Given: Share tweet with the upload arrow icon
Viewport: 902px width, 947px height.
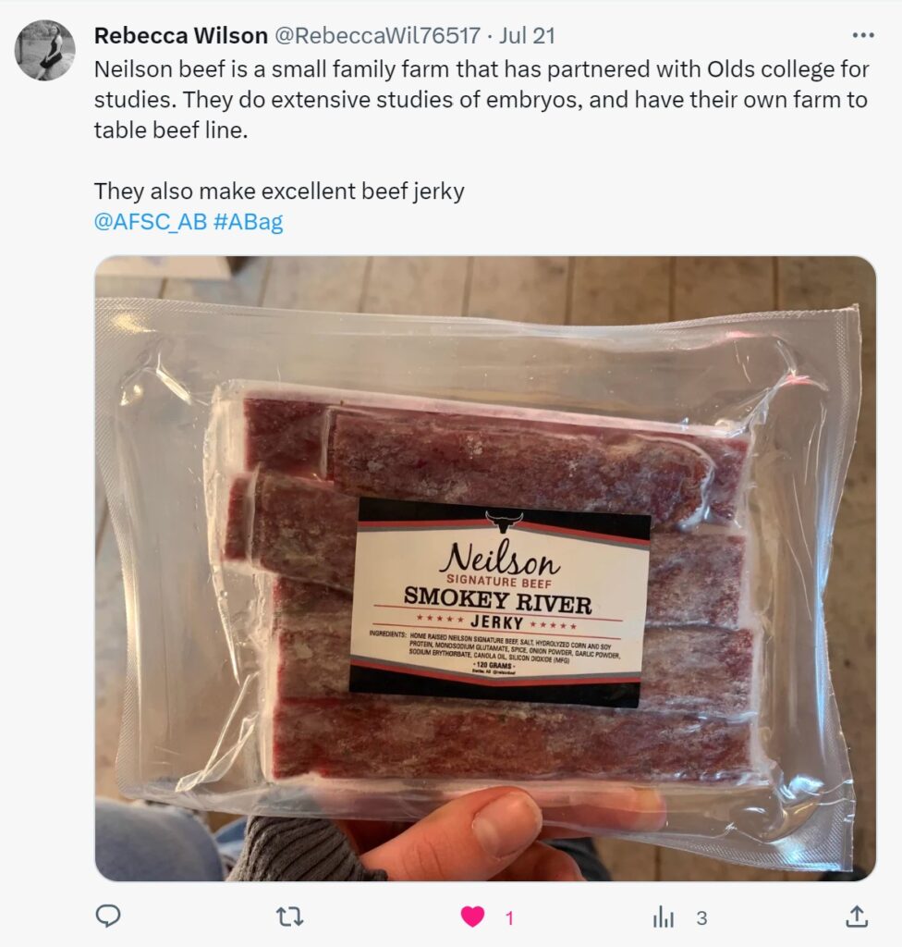Looking at the screenshot, I should [856, 916].
